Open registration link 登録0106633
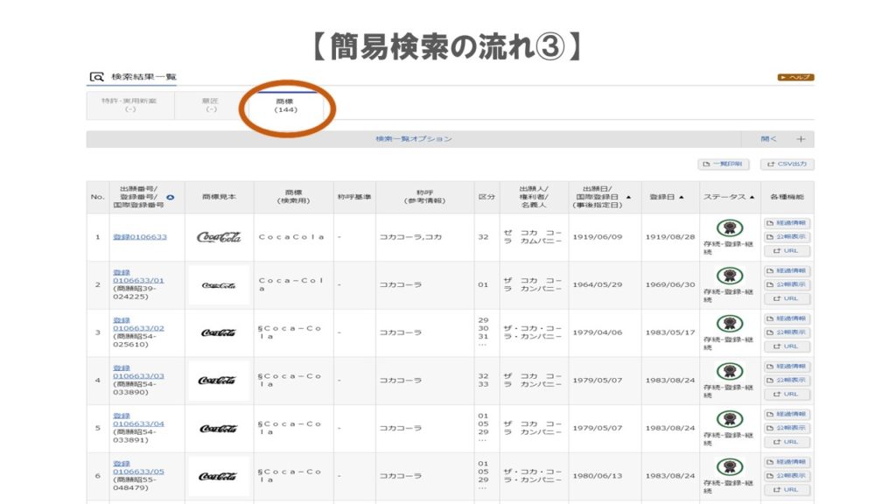Image resolution: width=896 pixels, height=504 pixels. pyautogui.click(x=140, y=237)
